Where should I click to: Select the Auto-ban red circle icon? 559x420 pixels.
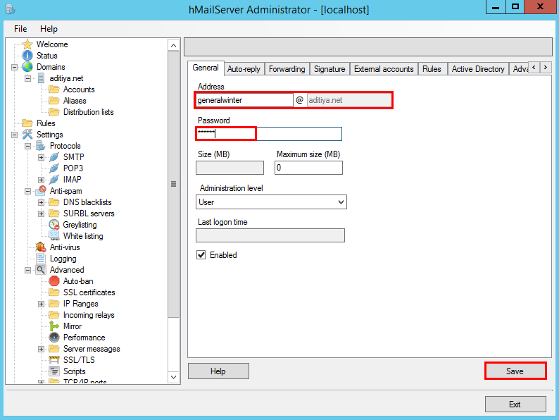pyautogui.click(x=54, y=281)
